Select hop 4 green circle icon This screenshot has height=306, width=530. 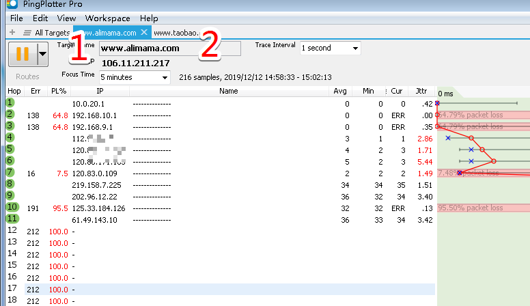click(x=10, y=137)
